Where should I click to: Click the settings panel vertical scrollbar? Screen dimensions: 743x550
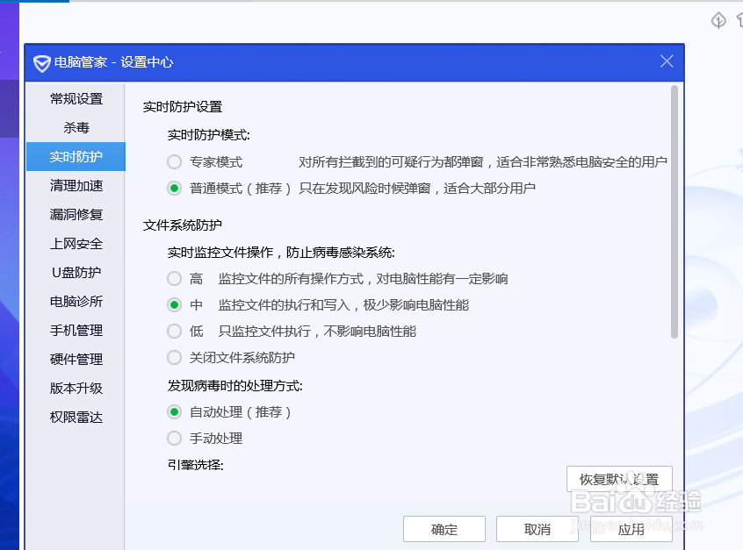pos(674,212)
